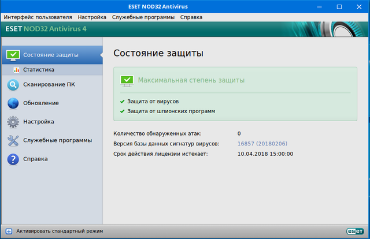The image size is (370, 239).
Task: Click the Максимальная степень защиты heading
Action: pos(191,80)
